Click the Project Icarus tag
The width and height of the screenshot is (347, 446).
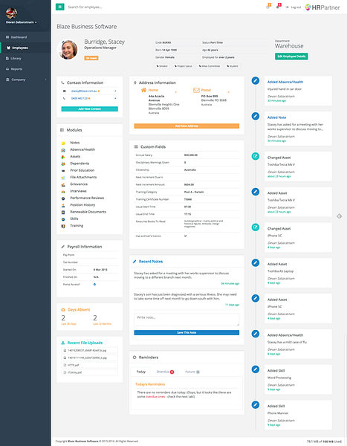coord(184,66)
